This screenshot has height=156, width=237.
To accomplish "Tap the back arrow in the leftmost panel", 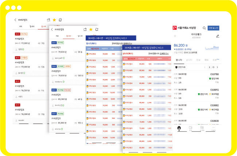I will coord(15,20).
